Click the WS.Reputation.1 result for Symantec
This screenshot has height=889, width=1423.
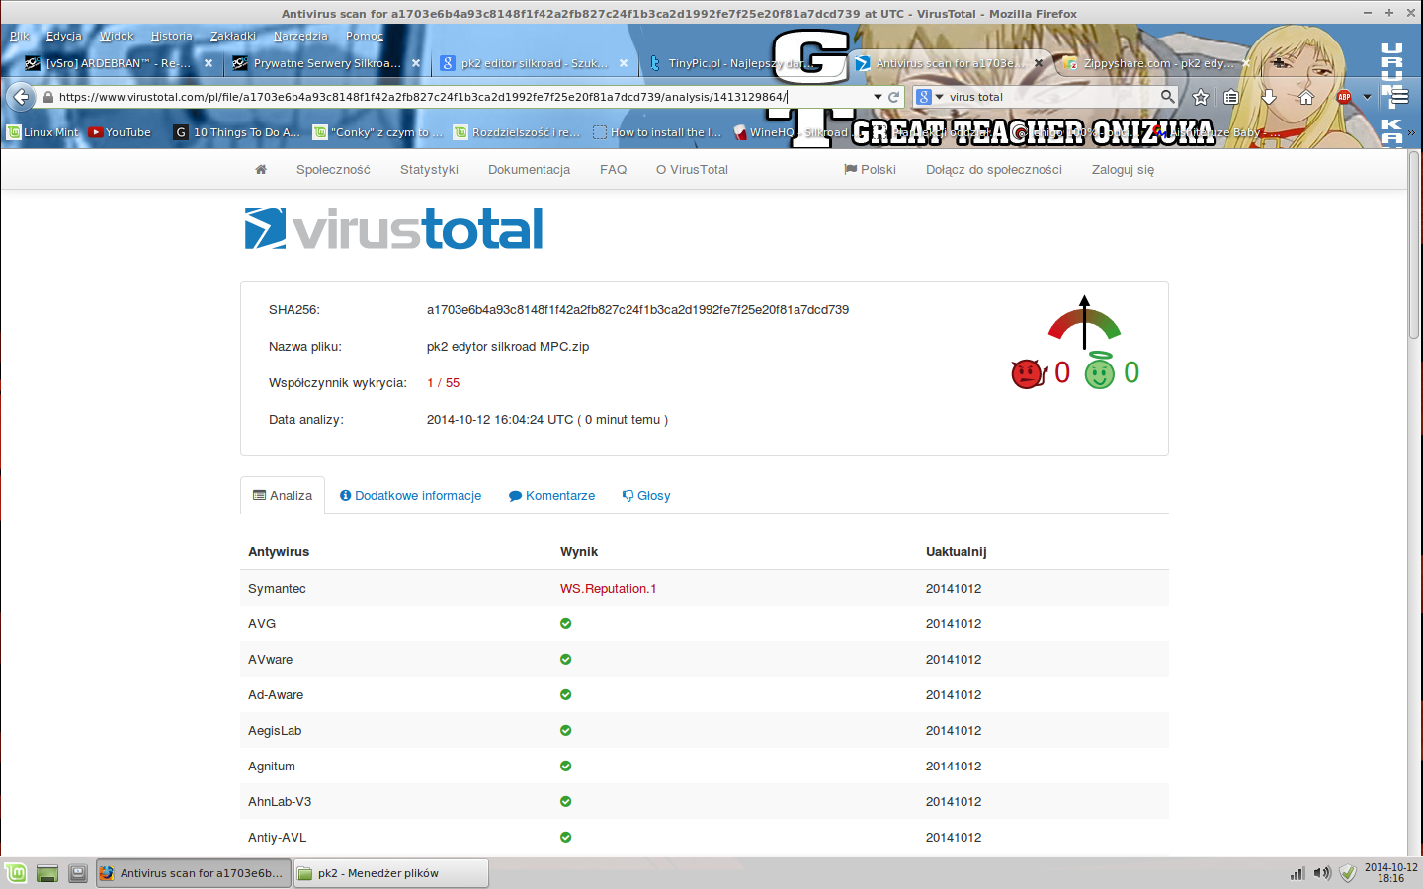[x=608, y=589]
